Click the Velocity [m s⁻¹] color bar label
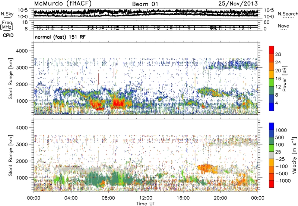The width and height of the screenshot is (298, 206). tap(294, 155)
